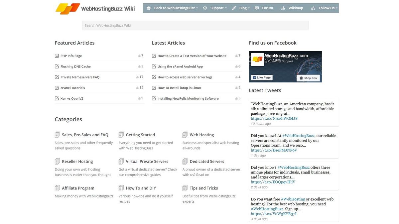Click the thumbs-up icon beside Follow Us
The height and width of the screenshot is (224, 399).
pos(313,8)
